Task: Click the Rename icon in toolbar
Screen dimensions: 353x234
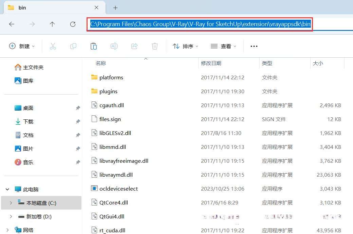Action: (114, 46)
